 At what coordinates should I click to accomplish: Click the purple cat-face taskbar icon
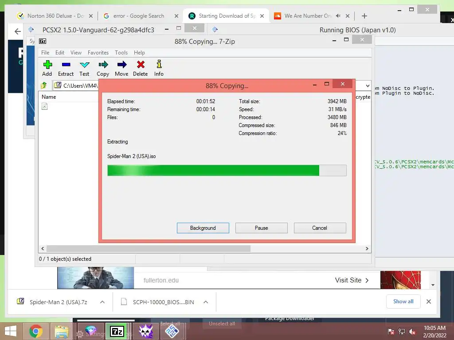(x=146, y=331)
